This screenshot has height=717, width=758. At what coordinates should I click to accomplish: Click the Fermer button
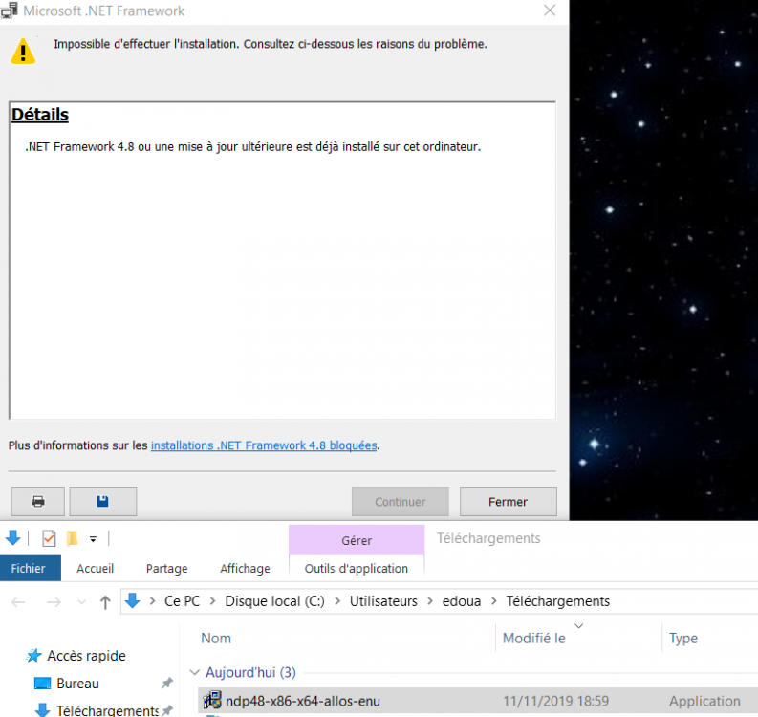pyautogui.click(x=509, y=501)
